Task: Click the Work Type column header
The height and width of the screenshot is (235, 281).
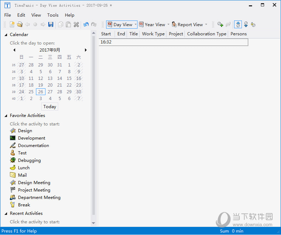Action: coord(153,34)
